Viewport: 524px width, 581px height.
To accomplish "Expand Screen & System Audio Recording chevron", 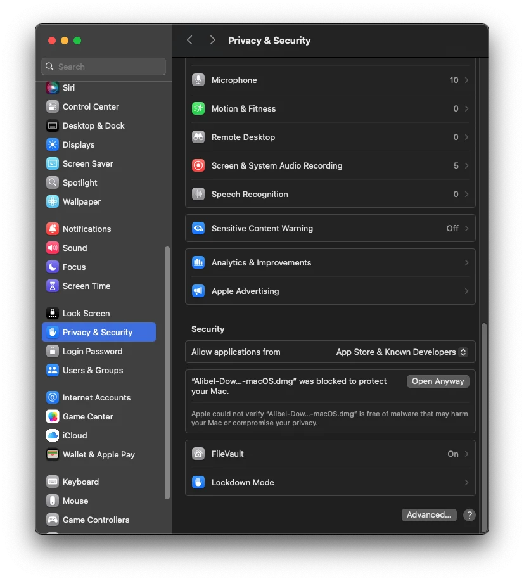I will click(466, 165).
